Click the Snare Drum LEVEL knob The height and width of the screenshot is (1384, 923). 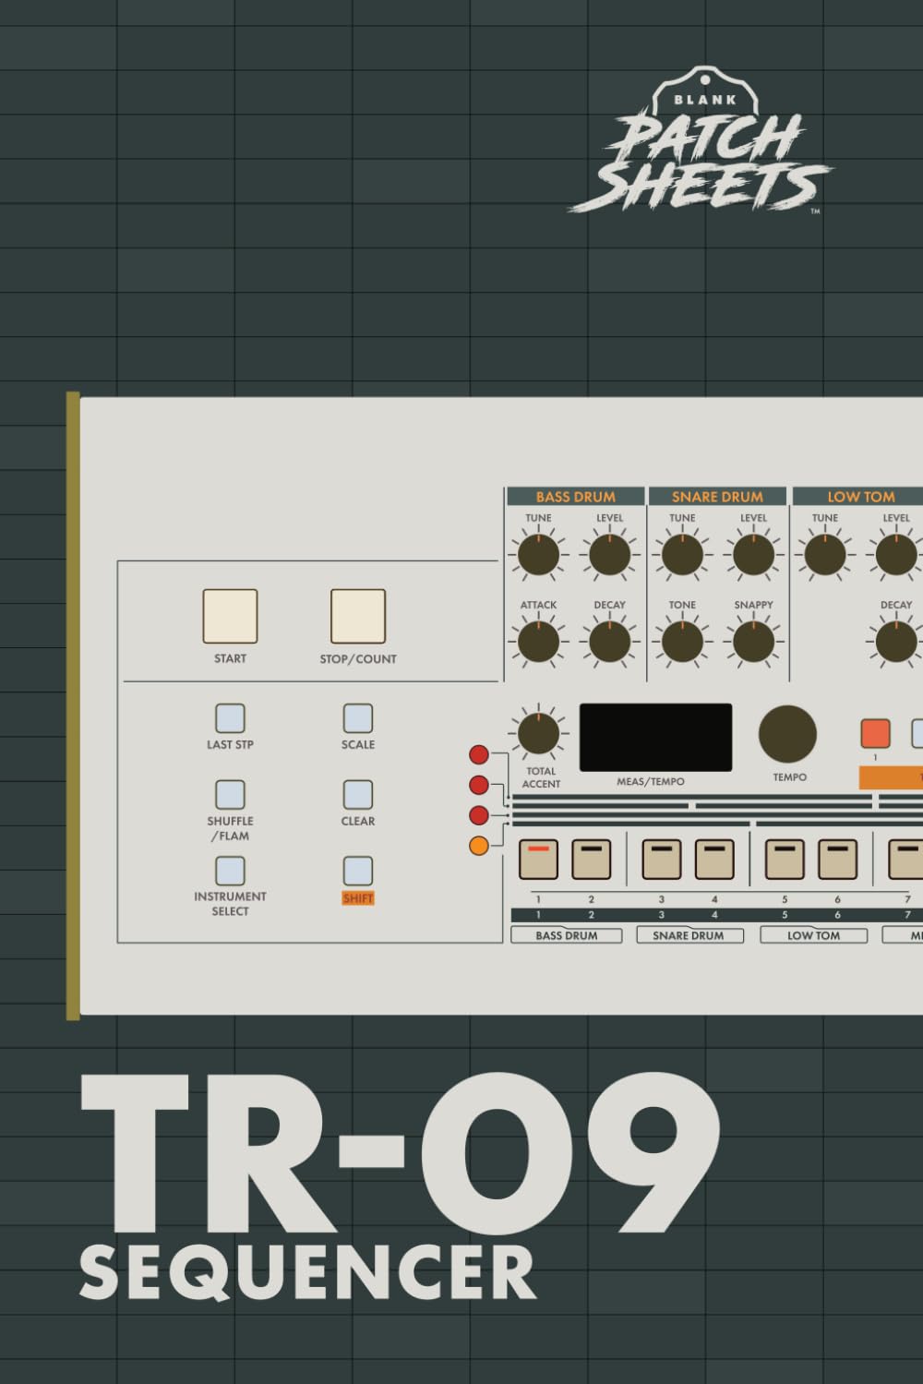pyautogui.click(x=753, y=556)
